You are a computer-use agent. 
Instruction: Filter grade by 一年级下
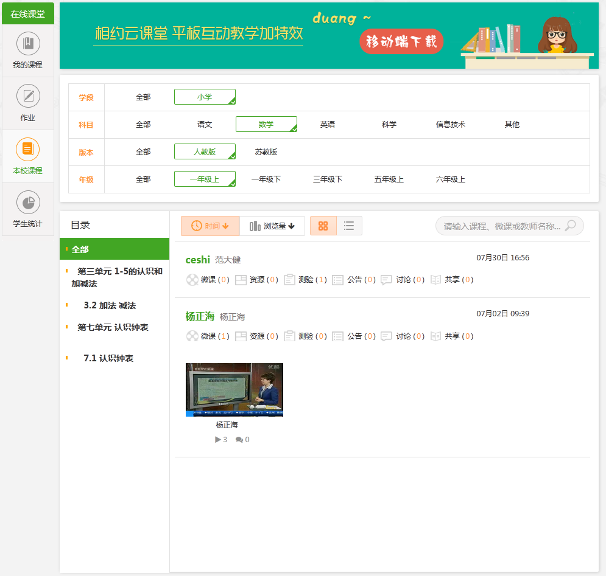(266, 179)
